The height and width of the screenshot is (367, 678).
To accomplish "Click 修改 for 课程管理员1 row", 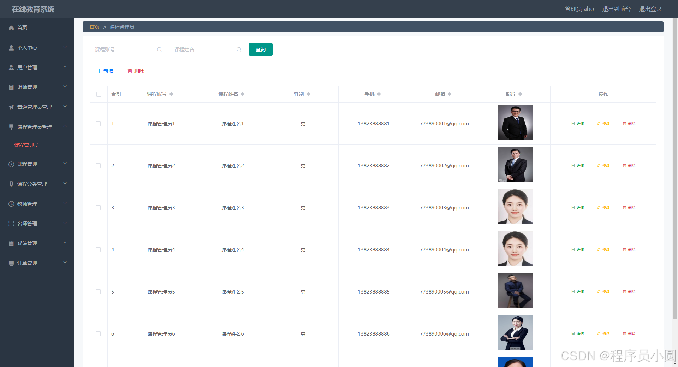I will (603, 124).
